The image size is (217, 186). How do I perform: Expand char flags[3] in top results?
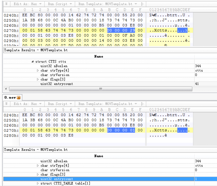tap(38, 79)
